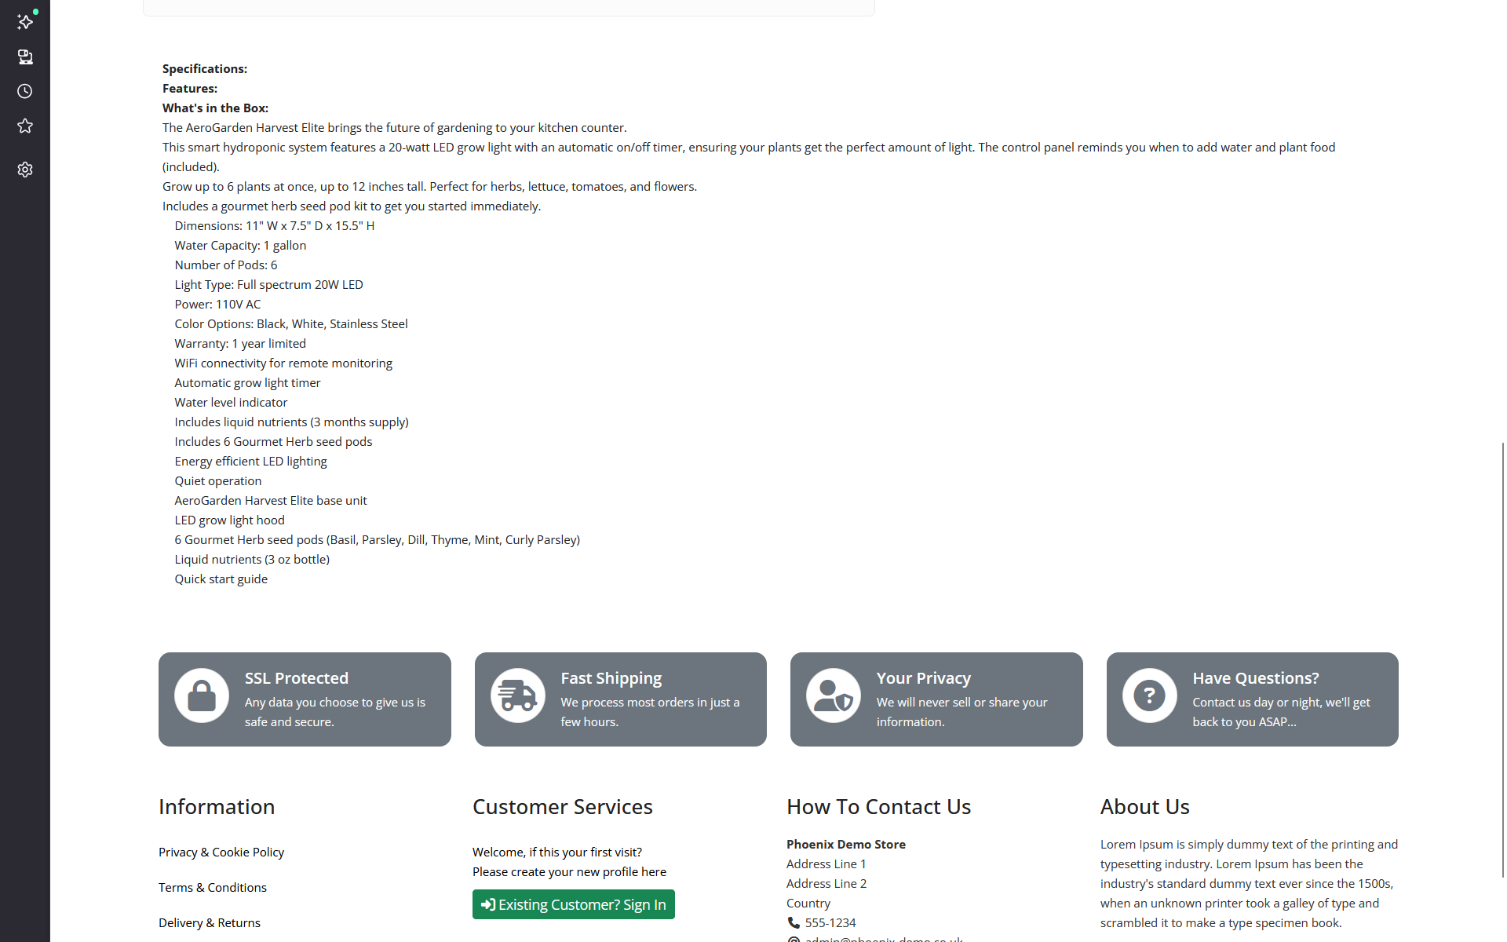Click the Water level indicator line

point(231,403)
